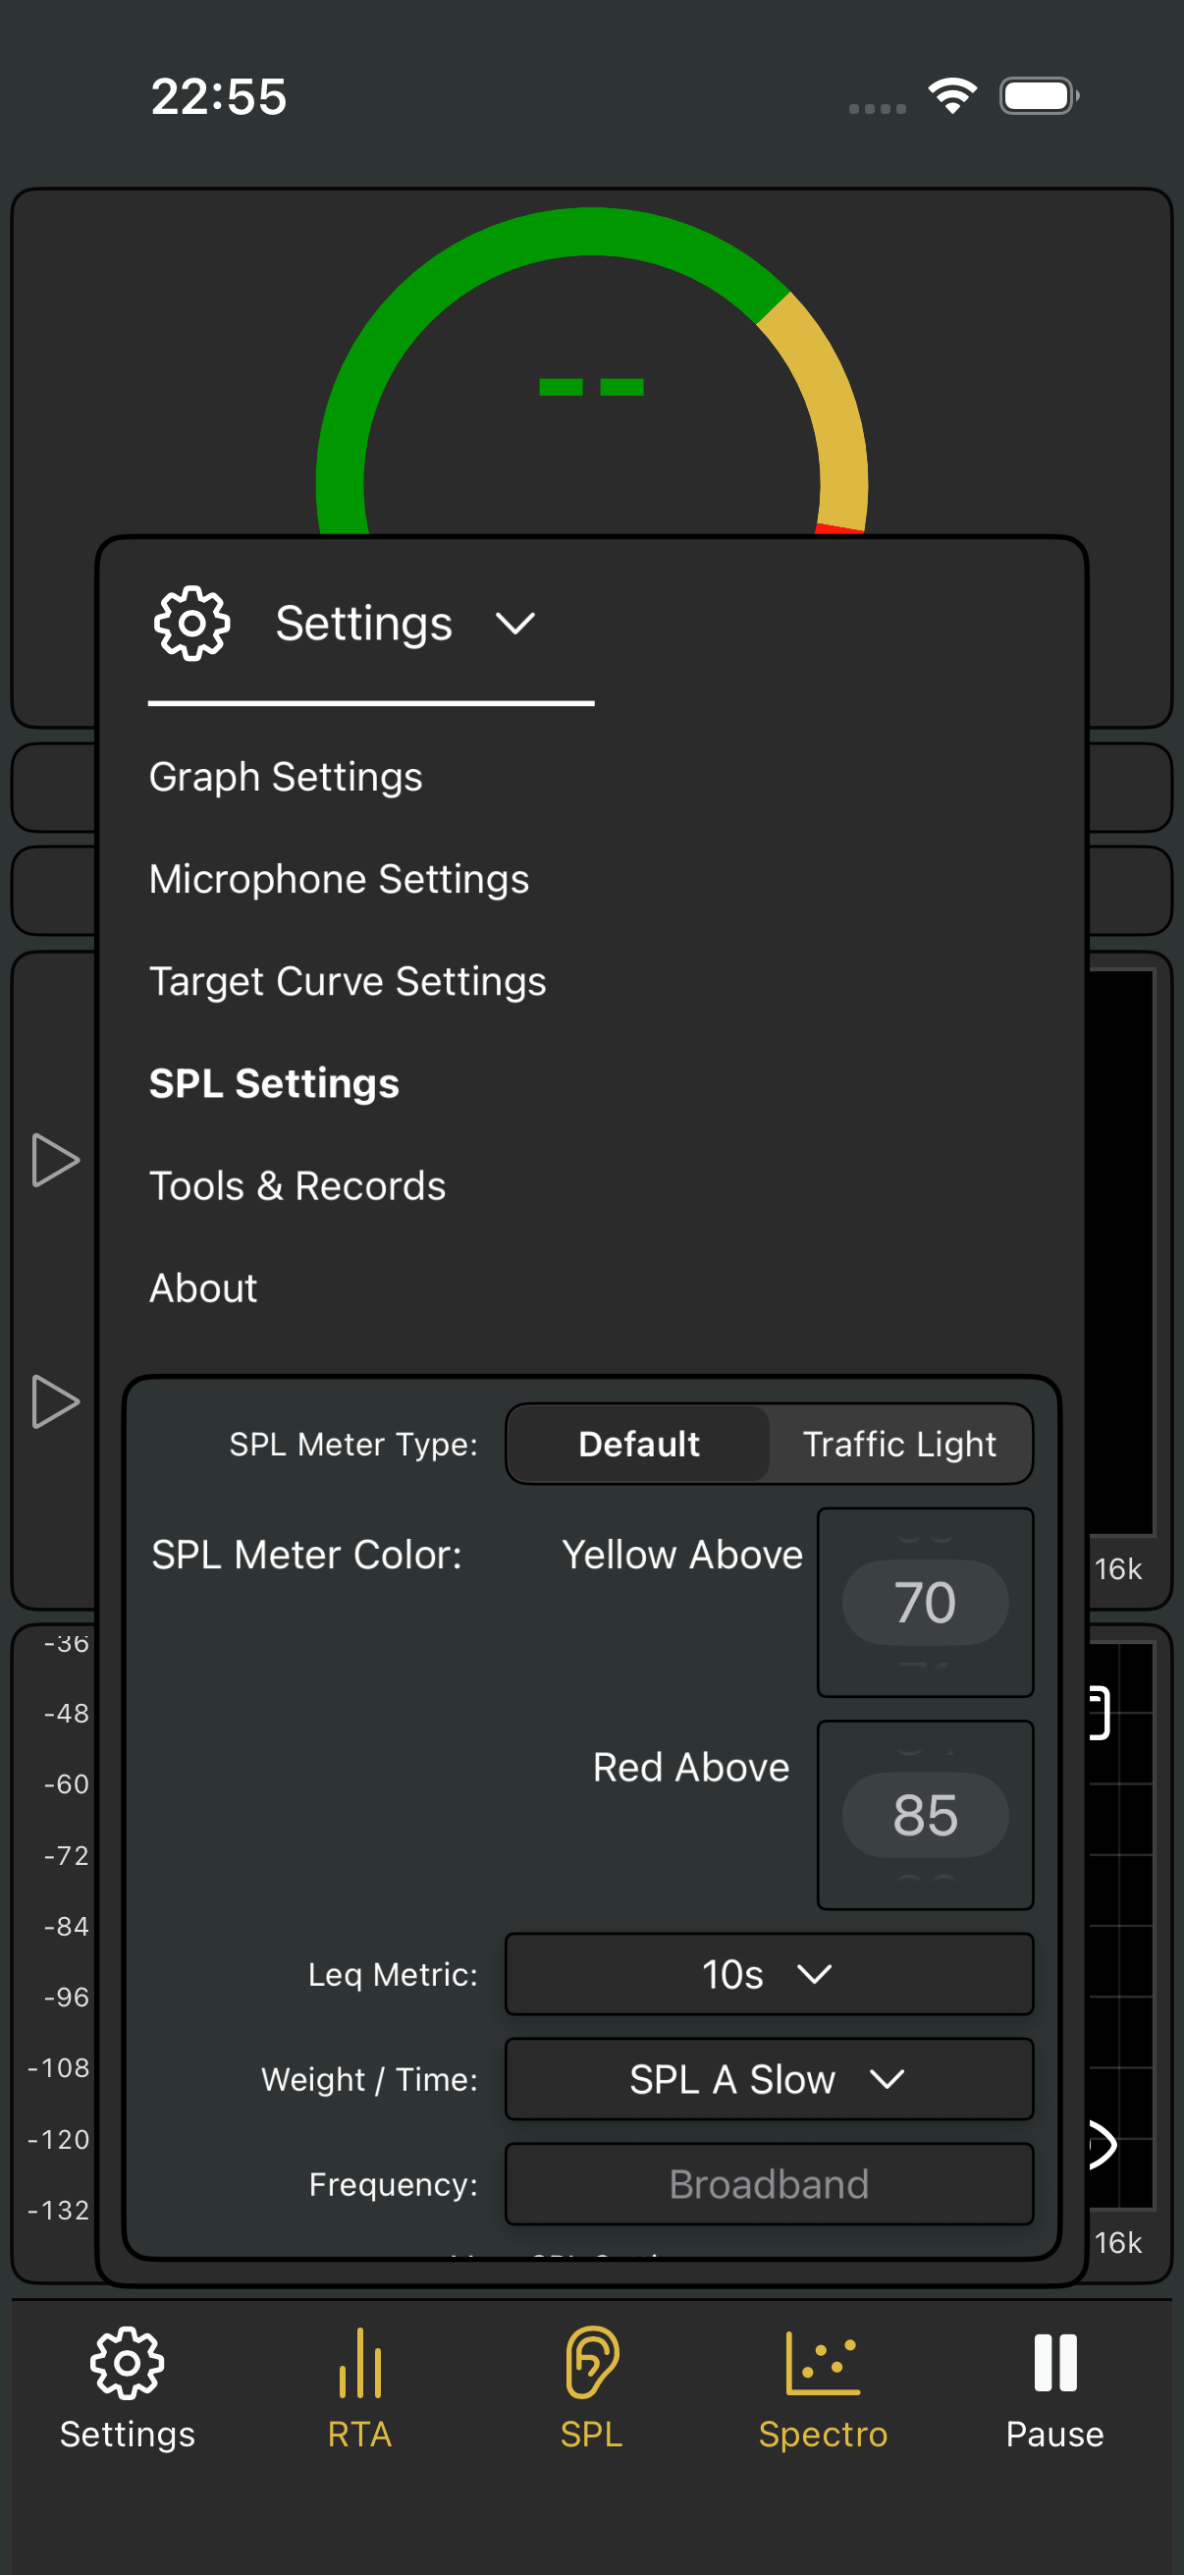Open the Spectro graph icon
This screenshot has width=1184, height=2575.
(x=823, y=2363)
